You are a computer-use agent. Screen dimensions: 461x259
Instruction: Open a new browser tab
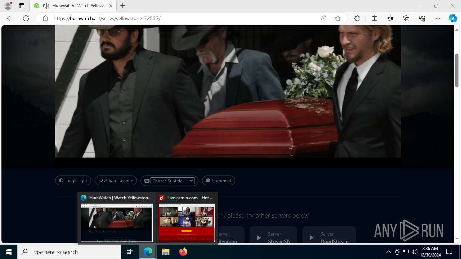123,6
